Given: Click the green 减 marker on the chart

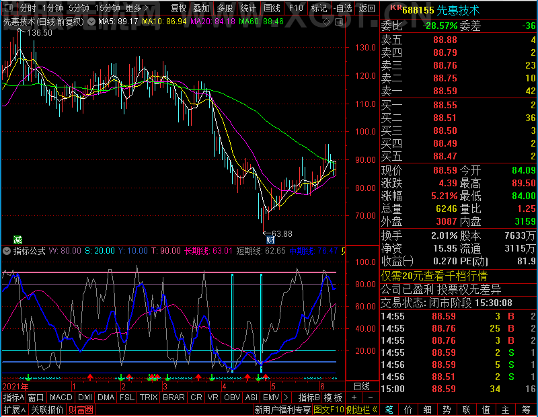Looking at the screenshot, I should (x=17, y=239).
